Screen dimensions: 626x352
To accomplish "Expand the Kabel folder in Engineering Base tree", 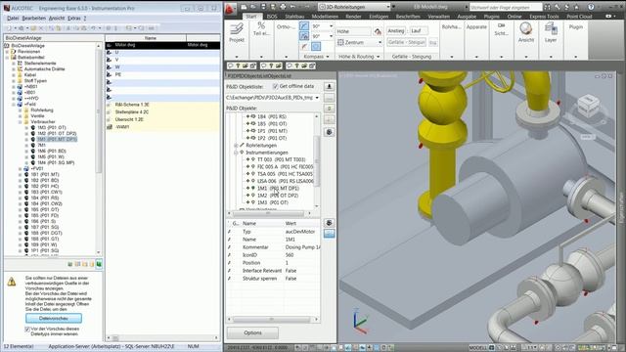I will [x=14, y=75].
